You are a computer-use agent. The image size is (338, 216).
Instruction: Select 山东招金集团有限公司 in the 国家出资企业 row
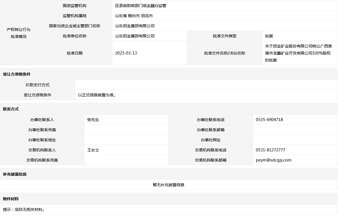pyautogui.click(x=135, y=26)
